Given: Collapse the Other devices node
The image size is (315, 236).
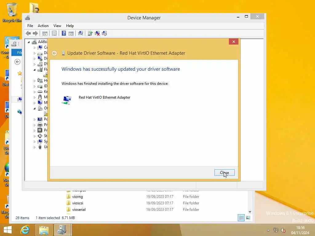Looking at the screenshot, I should point(34,108).
